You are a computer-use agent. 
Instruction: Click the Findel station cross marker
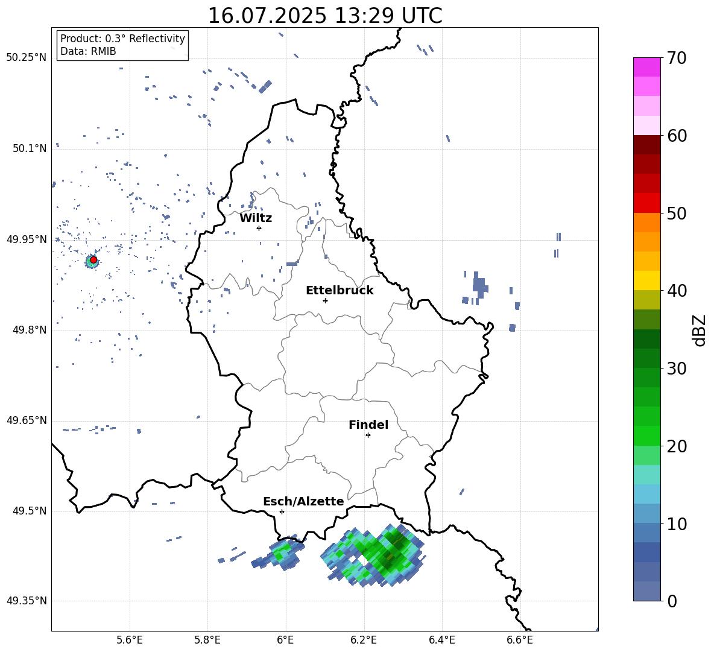[368, 435]
